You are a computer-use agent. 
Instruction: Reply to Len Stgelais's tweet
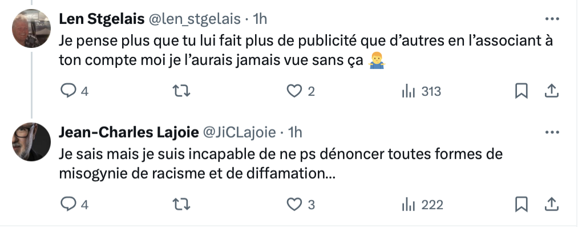click(x=74, y=91)
